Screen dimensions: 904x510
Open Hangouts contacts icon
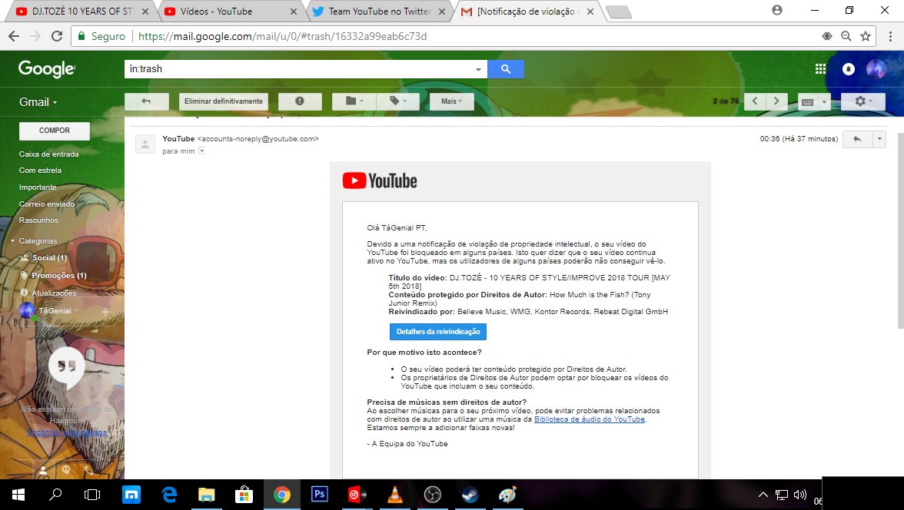(43, 471)
